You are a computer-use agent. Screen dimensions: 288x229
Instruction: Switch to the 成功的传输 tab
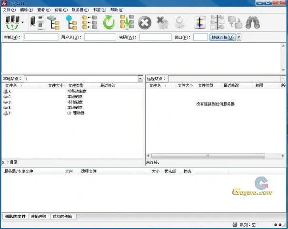(63, 217)
